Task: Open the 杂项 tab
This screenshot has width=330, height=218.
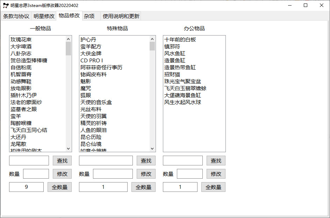Action: pos(89,16)
